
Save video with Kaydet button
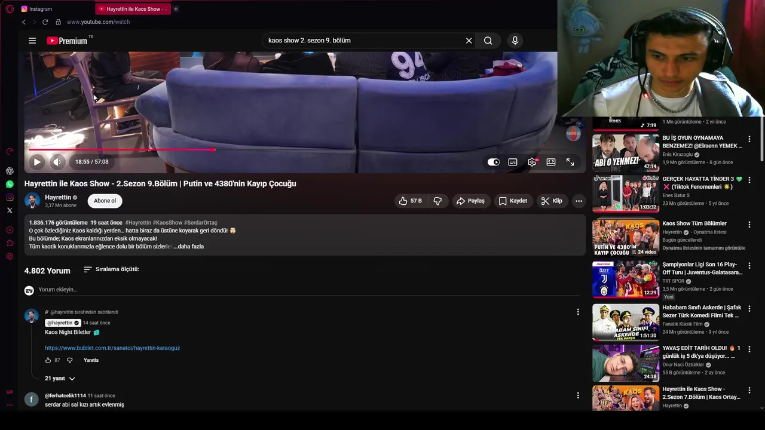(x=513, y=201)
